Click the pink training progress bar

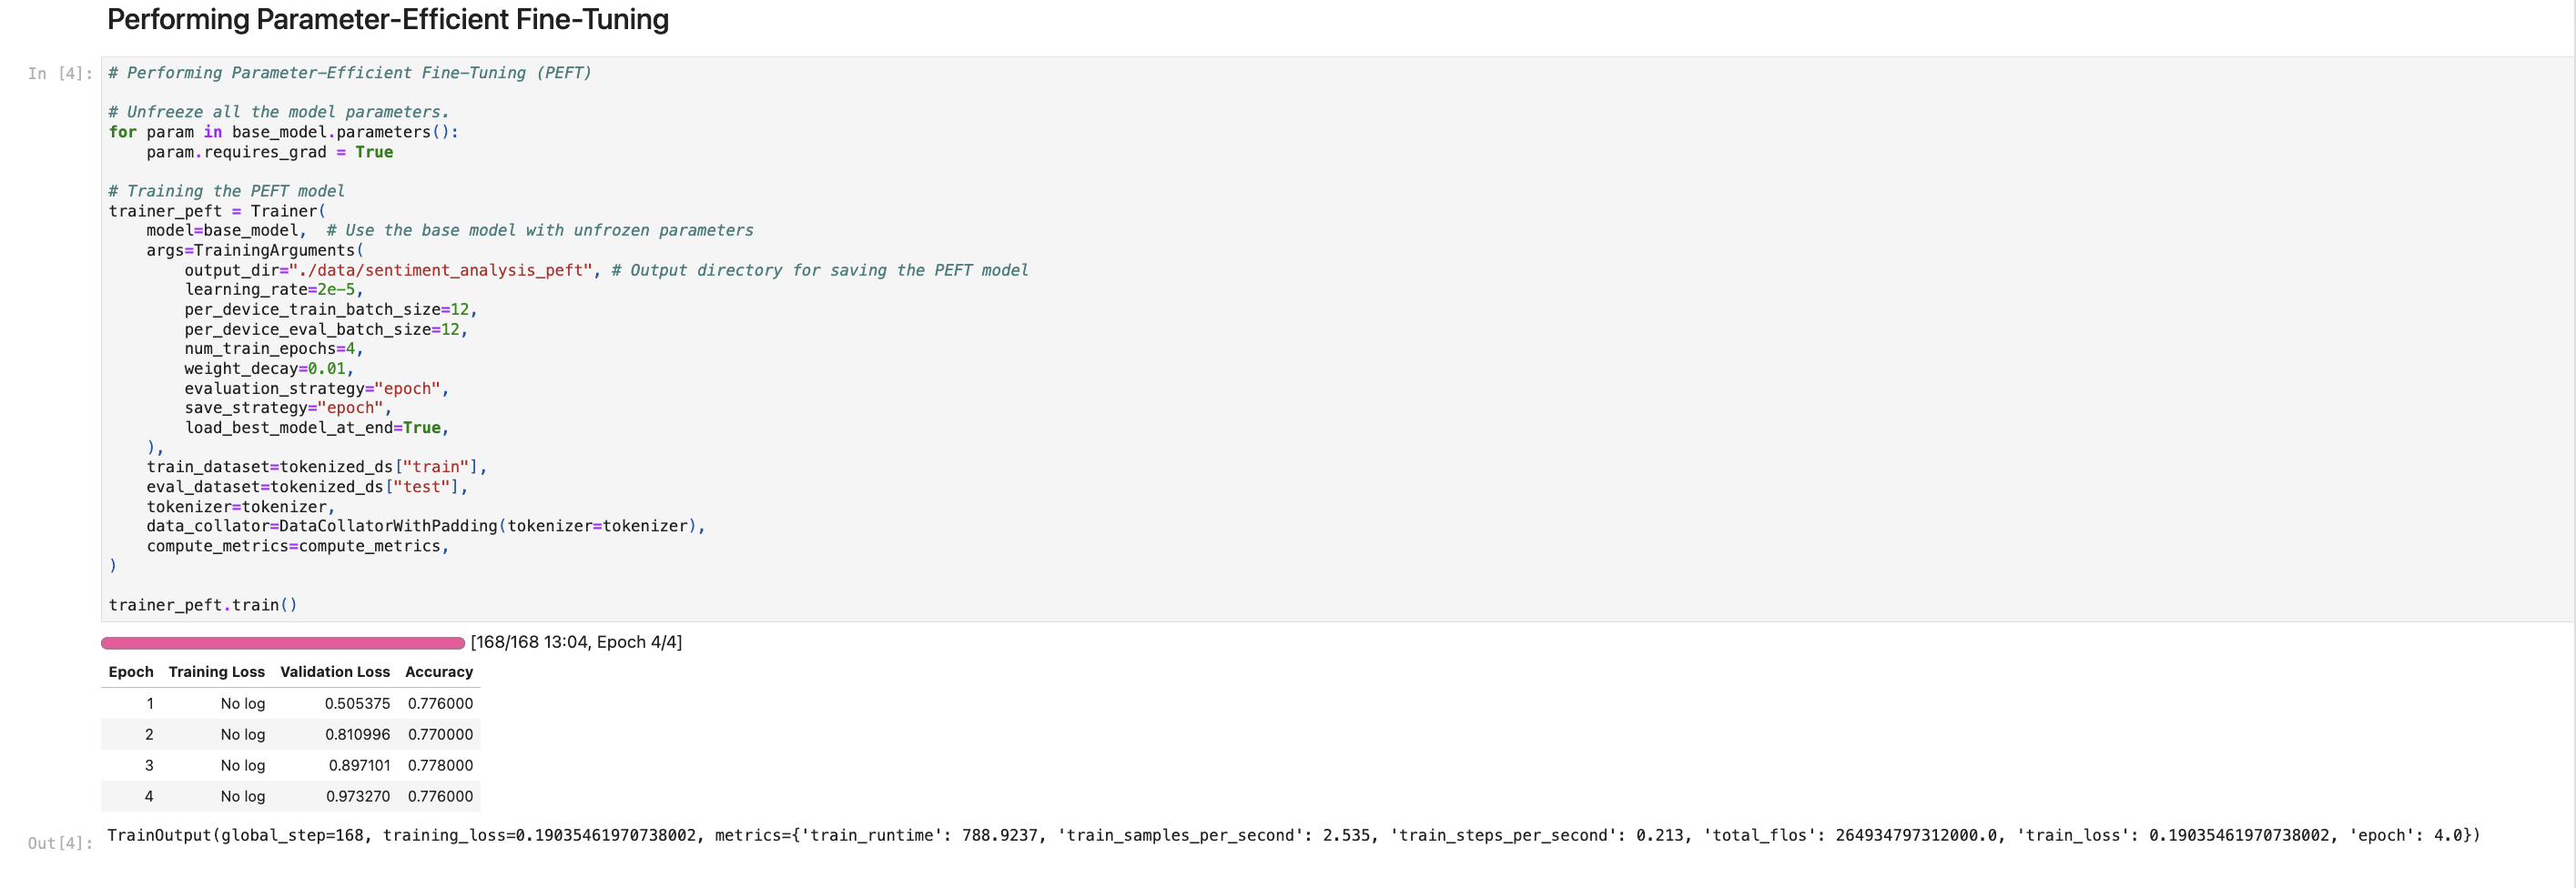pyautogui.click(x=283, y=643)
